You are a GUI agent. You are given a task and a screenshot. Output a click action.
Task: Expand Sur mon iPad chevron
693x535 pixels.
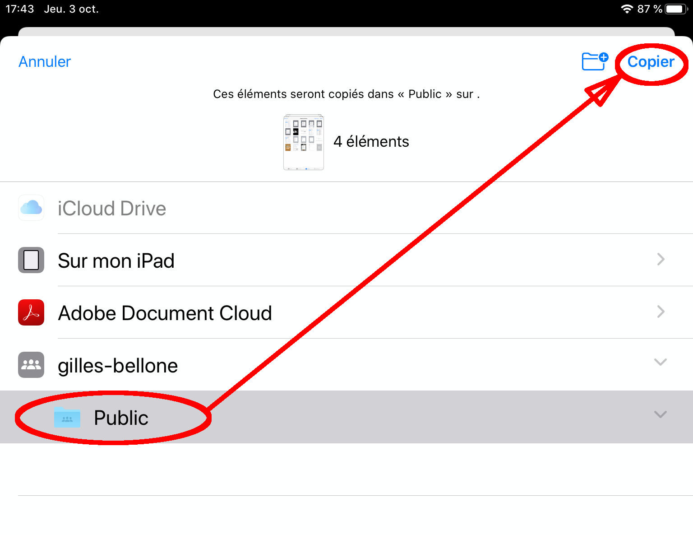[661, 259]
